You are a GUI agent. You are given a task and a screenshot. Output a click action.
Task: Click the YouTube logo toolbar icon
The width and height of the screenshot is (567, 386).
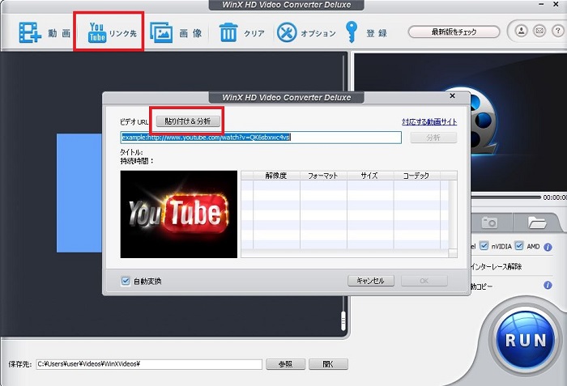click(97, 33)
